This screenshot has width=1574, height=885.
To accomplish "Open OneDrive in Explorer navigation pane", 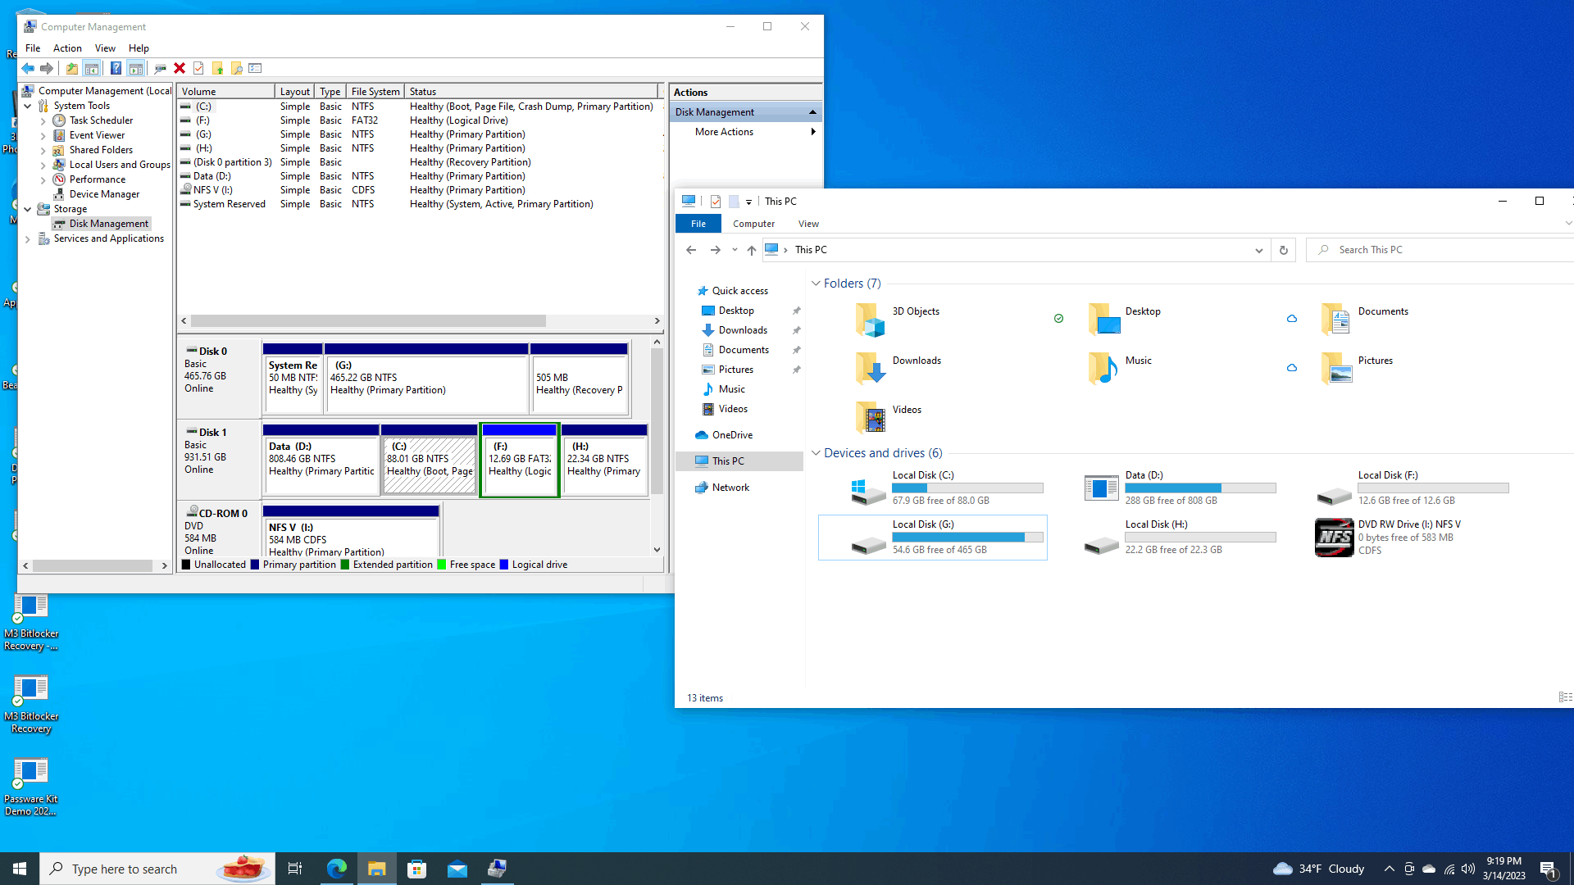I will (x=731, y=435).
